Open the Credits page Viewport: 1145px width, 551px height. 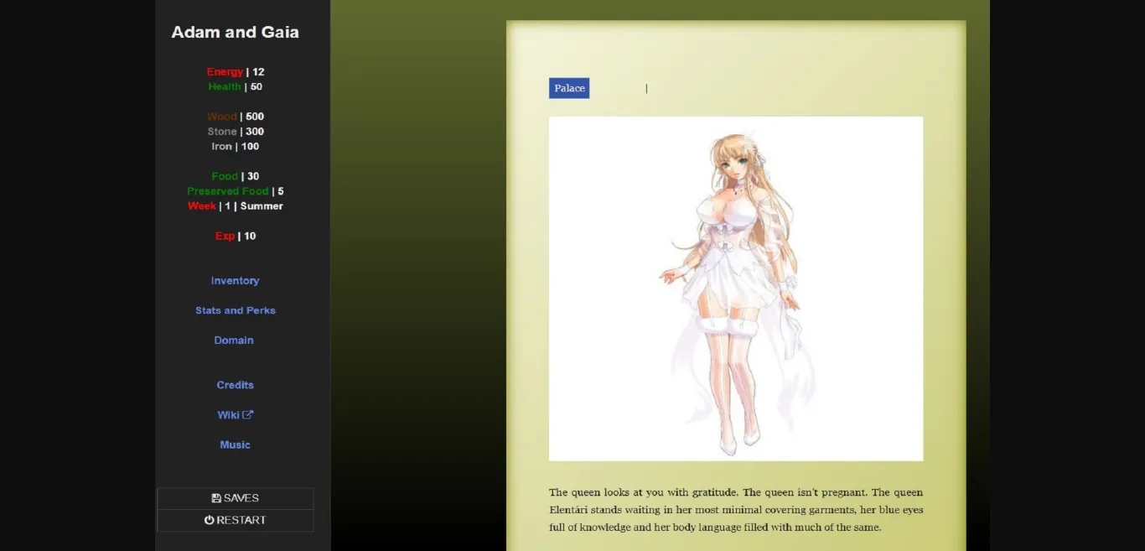(x=235, y=384)
